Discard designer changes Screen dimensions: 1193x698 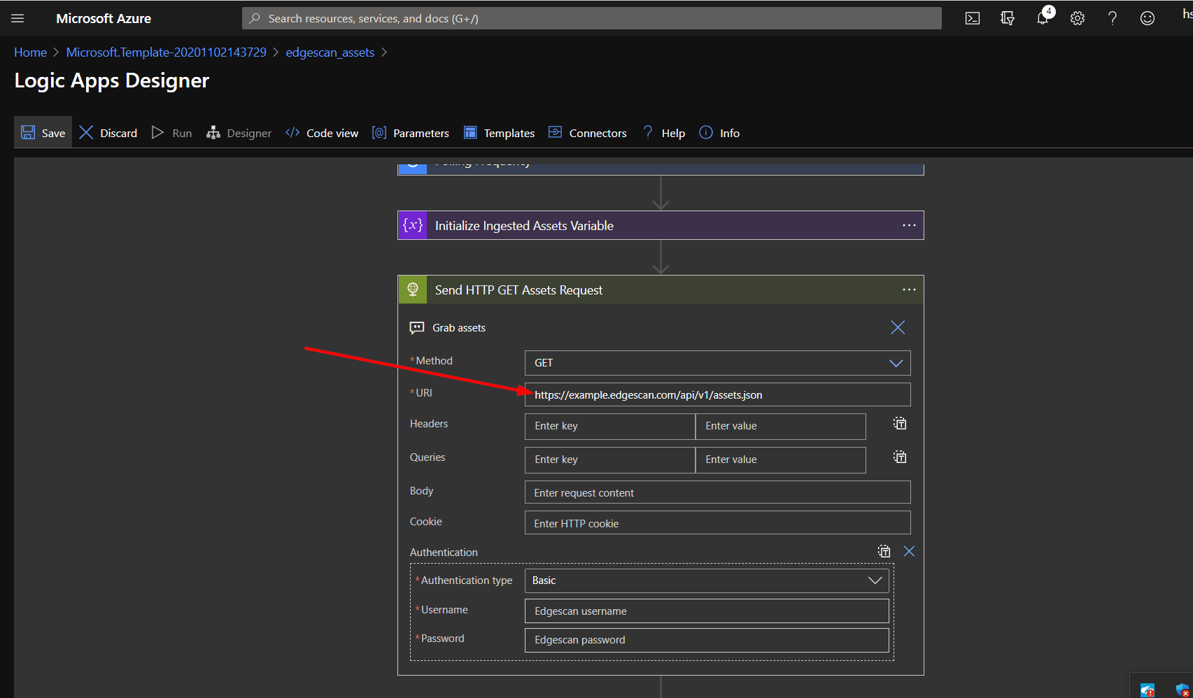click(x=108, y=133)
